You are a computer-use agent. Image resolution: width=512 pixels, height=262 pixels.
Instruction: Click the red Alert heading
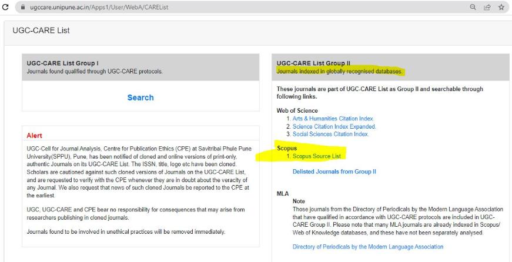pos(35,136)
